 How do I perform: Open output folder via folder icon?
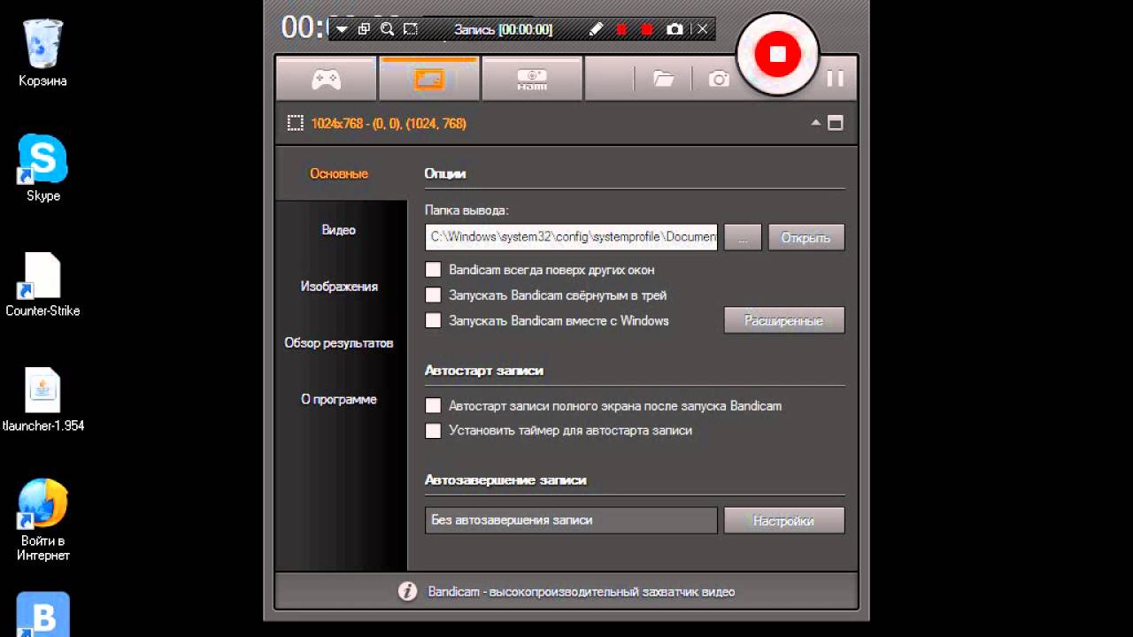pyautogui.click(x=664, y=79)
